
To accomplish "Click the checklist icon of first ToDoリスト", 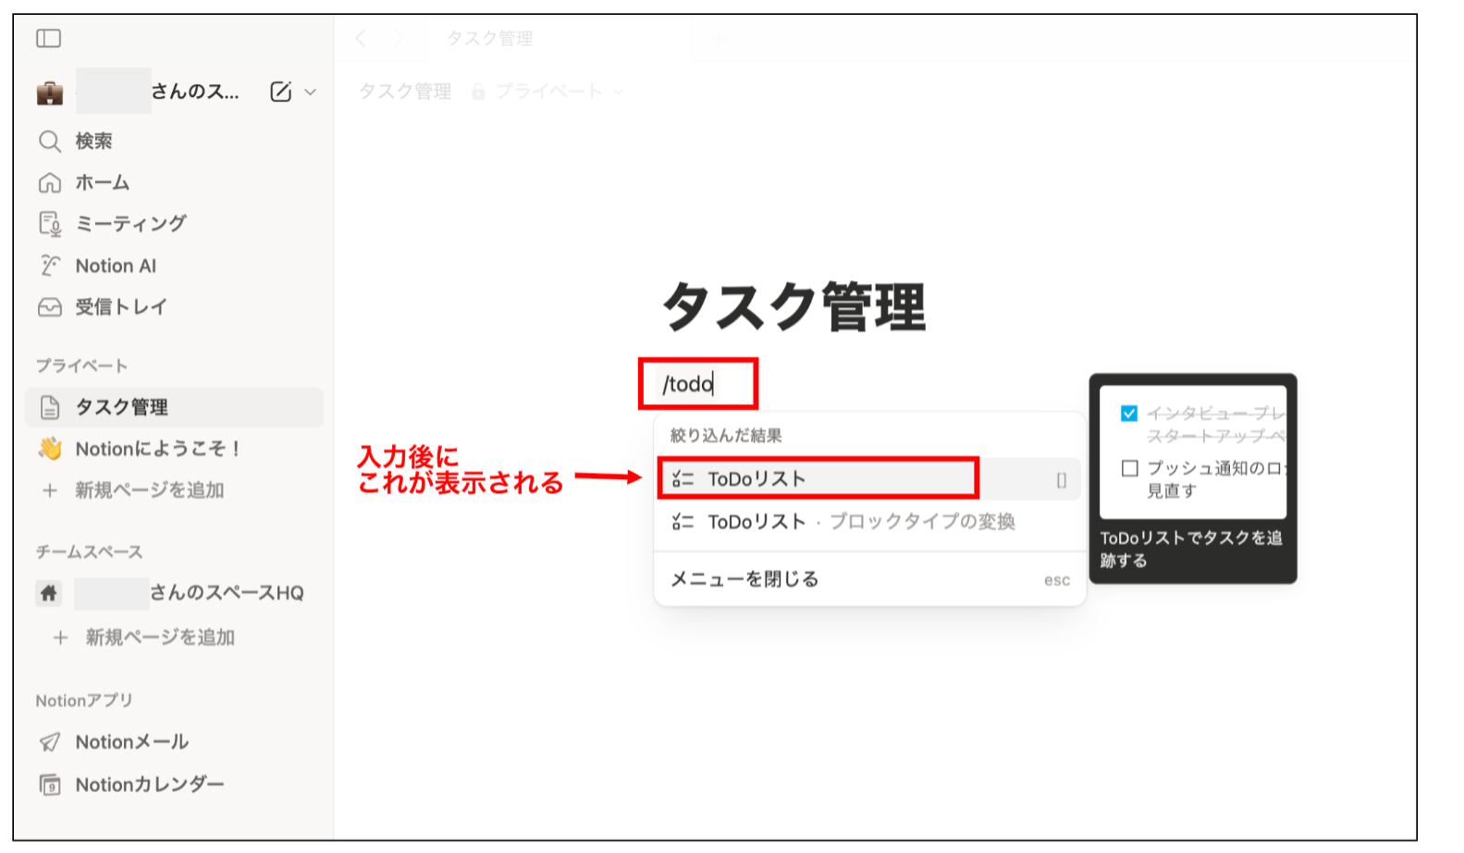I will (683, 479).
